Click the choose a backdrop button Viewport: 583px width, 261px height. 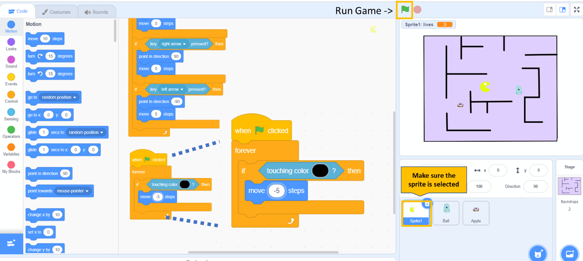[x=569, y=254]
